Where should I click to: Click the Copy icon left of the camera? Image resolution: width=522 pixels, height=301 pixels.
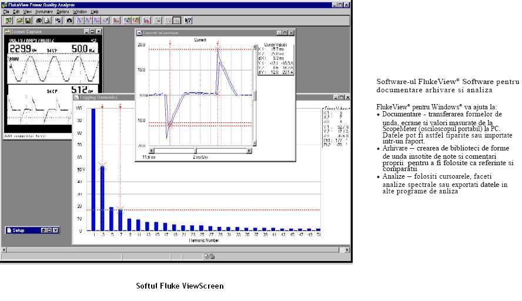click(x=58, y=21)
